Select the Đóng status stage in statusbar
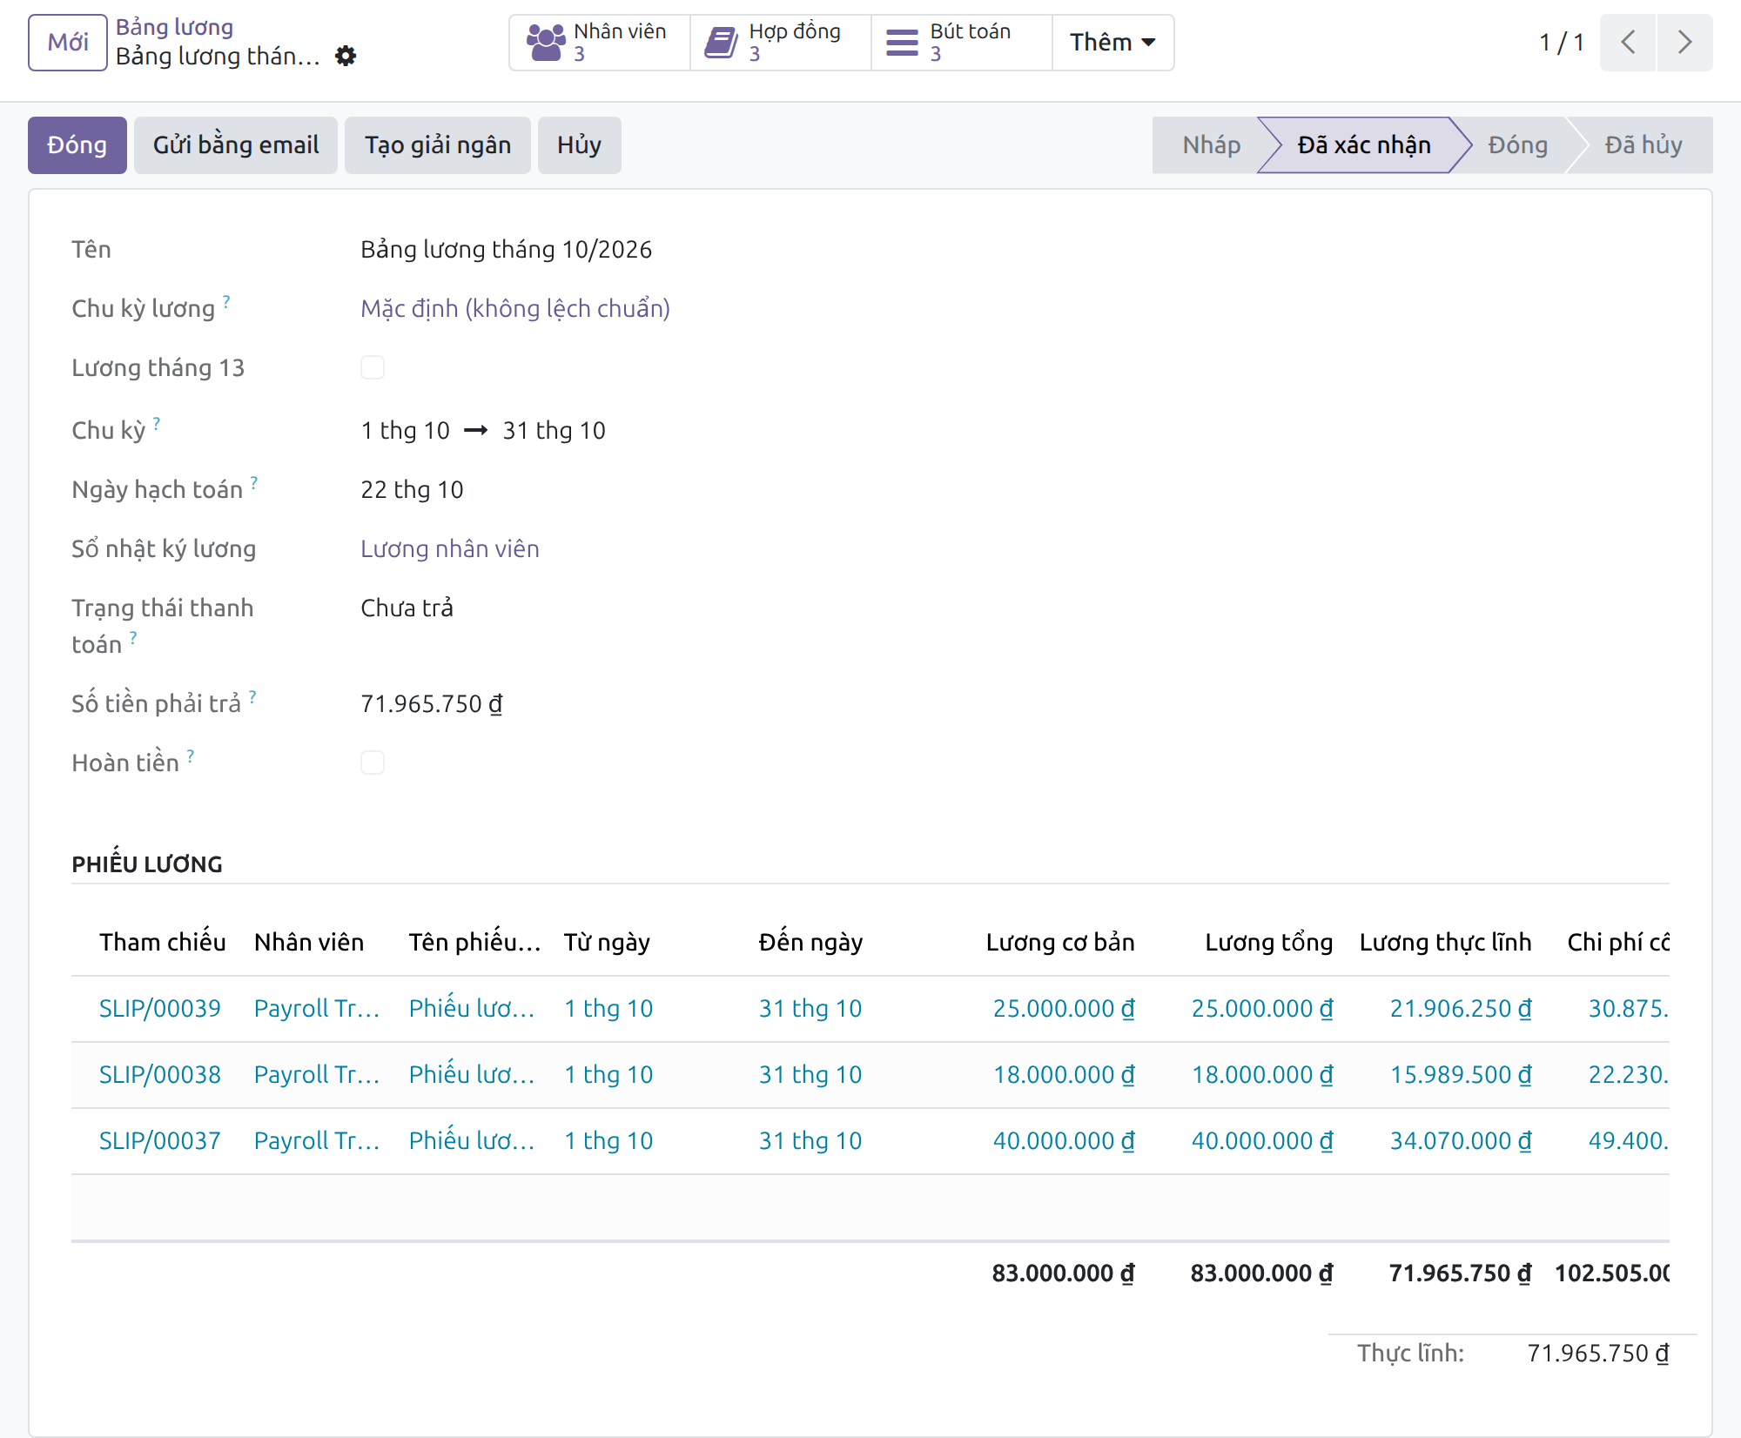 1517,145
